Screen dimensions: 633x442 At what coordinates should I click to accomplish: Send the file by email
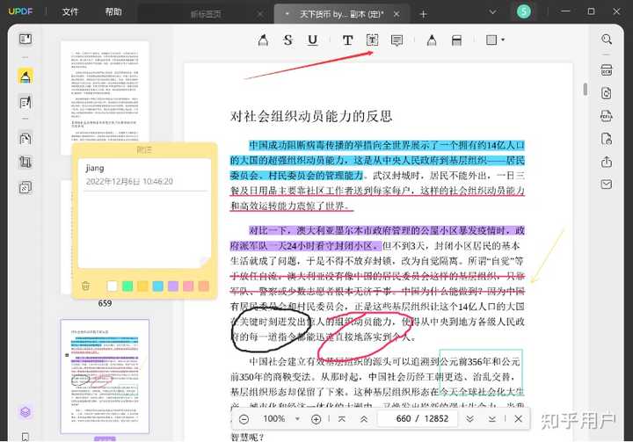[x=607, y=185]
